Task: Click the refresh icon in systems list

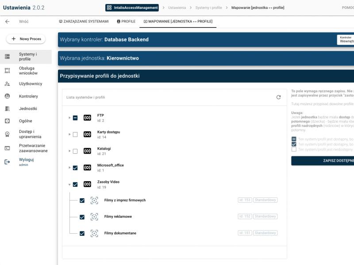Action: [278, 97]
